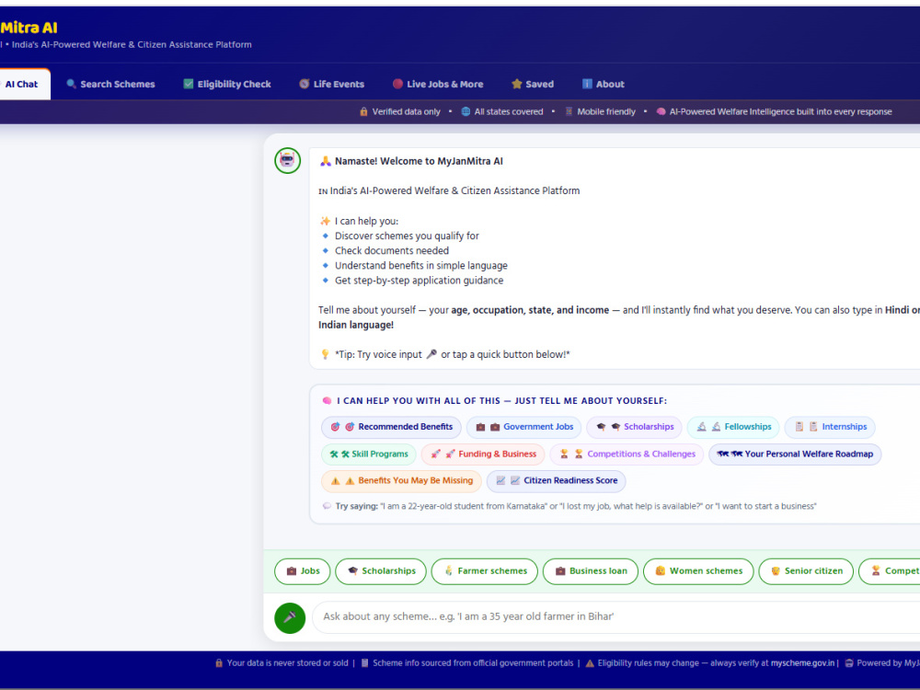
Task: Click the phone icon beside Mobile friendly
Action: (x=569, y=111)
